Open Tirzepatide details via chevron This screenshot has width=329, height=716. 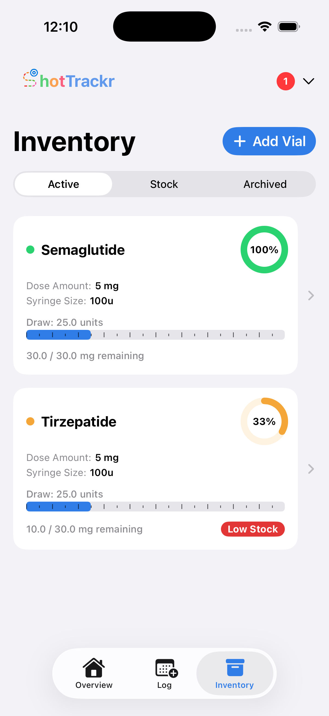point(311,469)
